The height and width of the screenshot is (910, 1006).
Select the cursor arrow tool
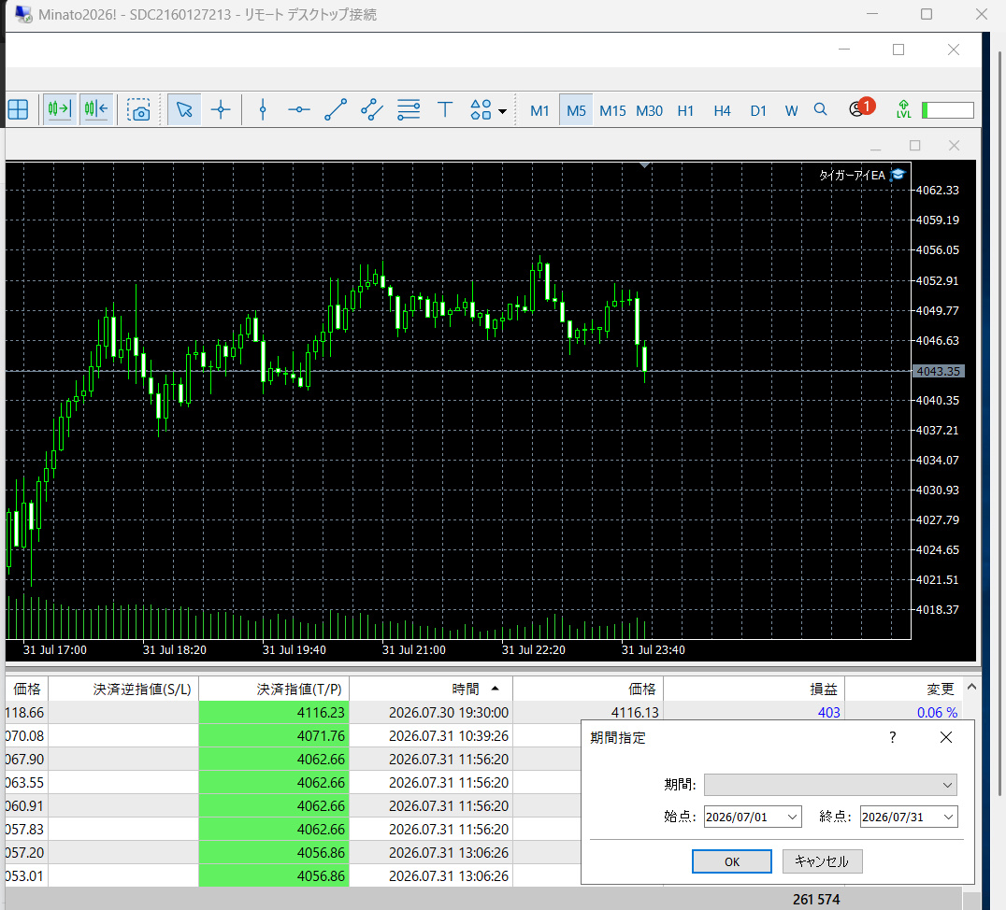[x=184, y=109]
